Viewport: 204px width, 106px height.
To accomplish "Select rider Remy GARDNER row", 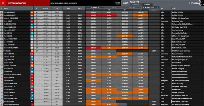I will [102, 12].
